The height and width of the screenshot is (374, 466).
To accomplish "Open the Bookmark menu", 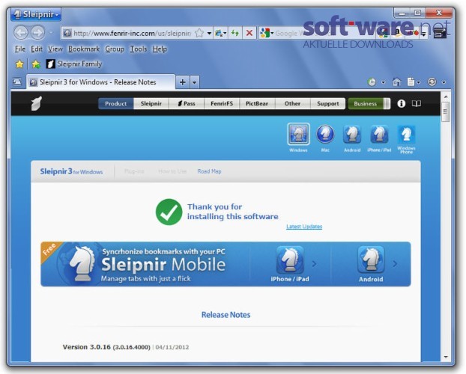I will tap(84, 49).
